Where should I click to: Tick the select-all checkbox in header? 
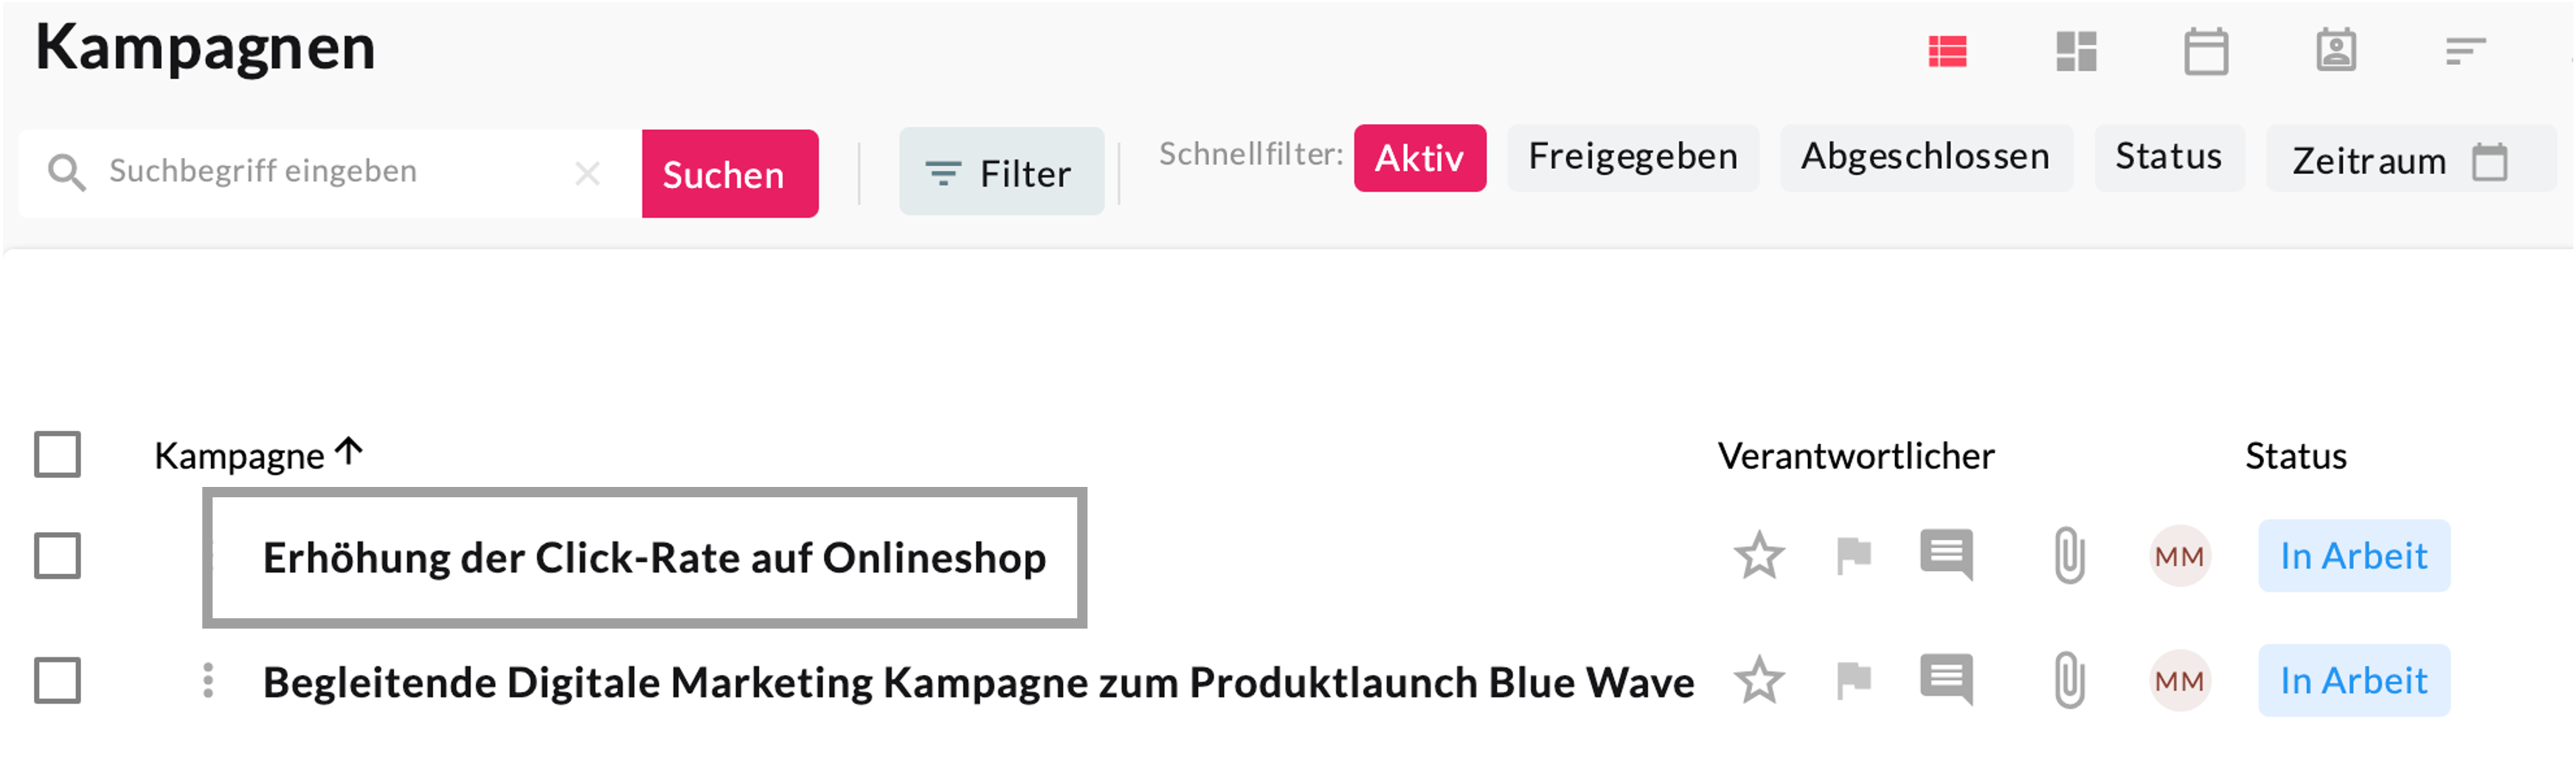(57, 455)
